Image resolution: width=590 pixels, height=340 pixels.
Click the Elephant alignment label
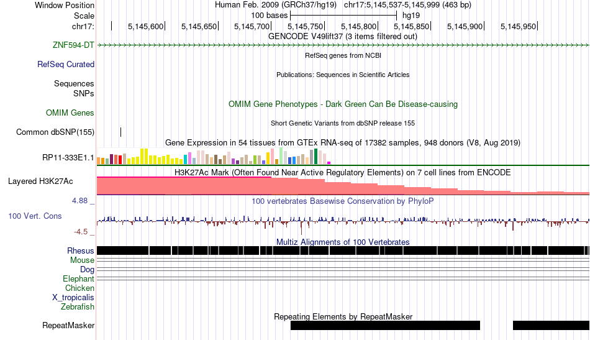pyautogui.click(x=78, y=279)
